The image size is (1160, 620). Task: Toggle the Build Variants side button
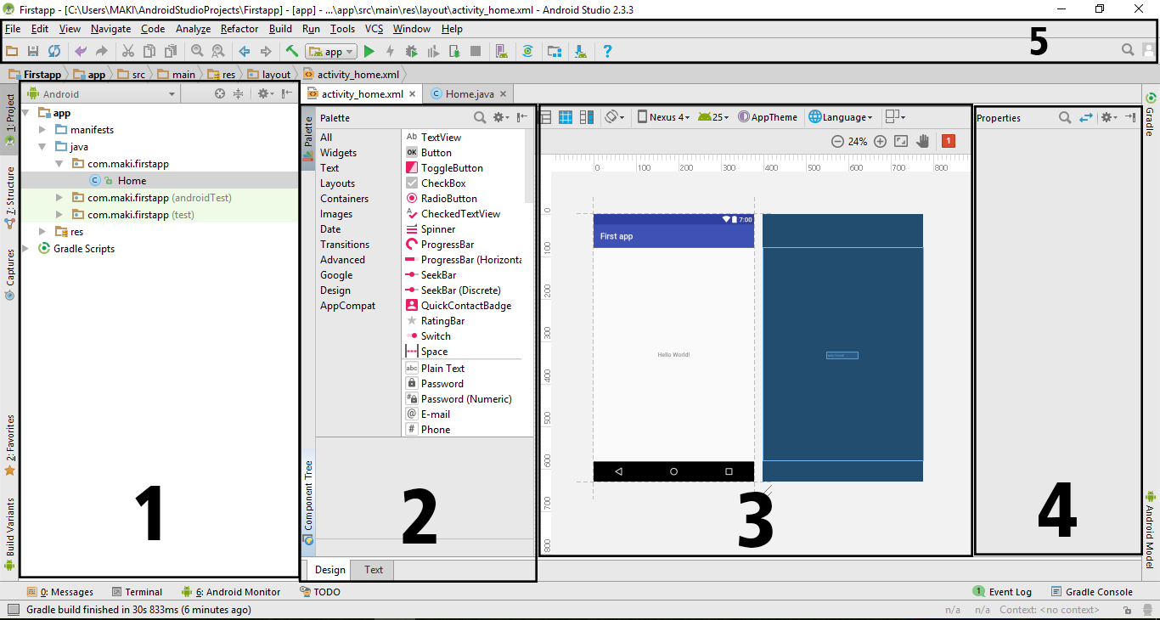point(10,533)
